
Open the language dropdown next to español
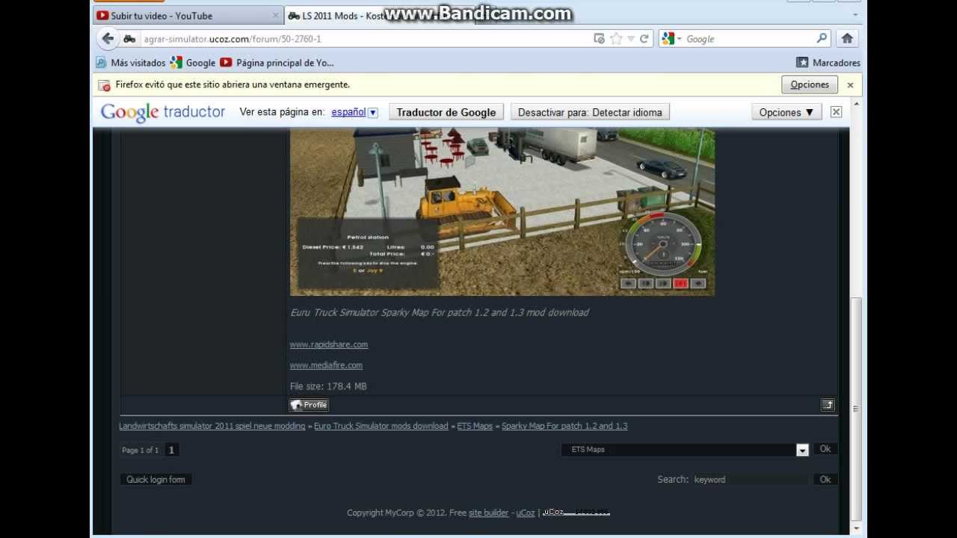[x=373, y=113]
